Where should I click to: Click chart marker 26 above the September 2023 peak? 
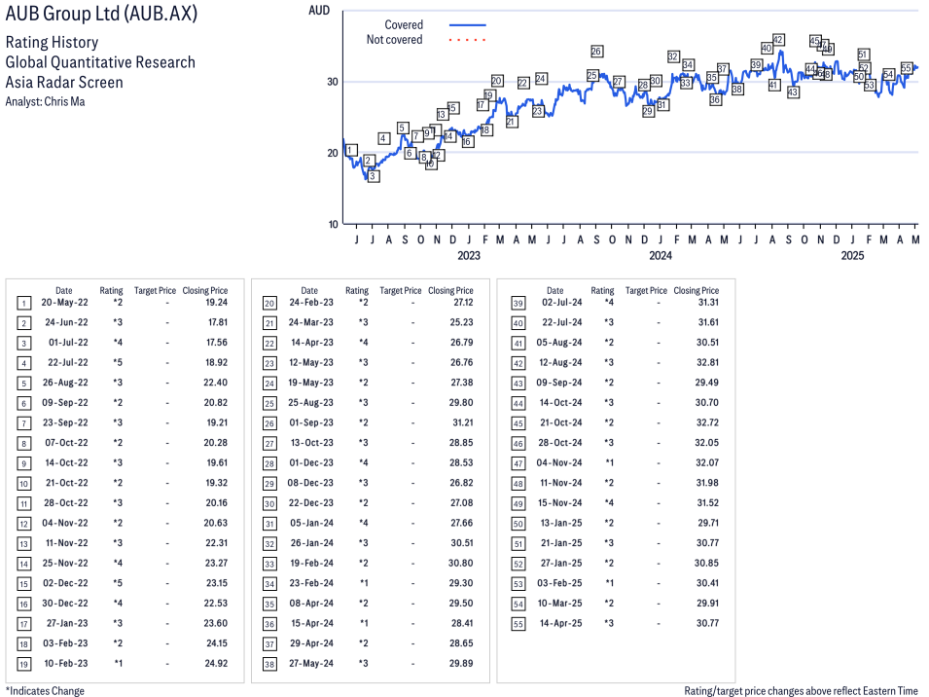[596, 51]
